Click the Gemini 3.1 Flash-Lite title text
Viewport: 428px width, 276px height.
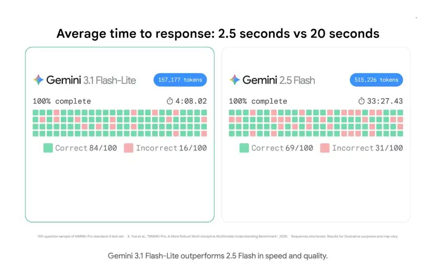tap(91, 80)
